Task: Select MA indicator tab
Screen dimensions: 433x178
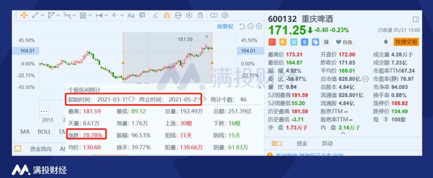Action: (x=25, y=131)
